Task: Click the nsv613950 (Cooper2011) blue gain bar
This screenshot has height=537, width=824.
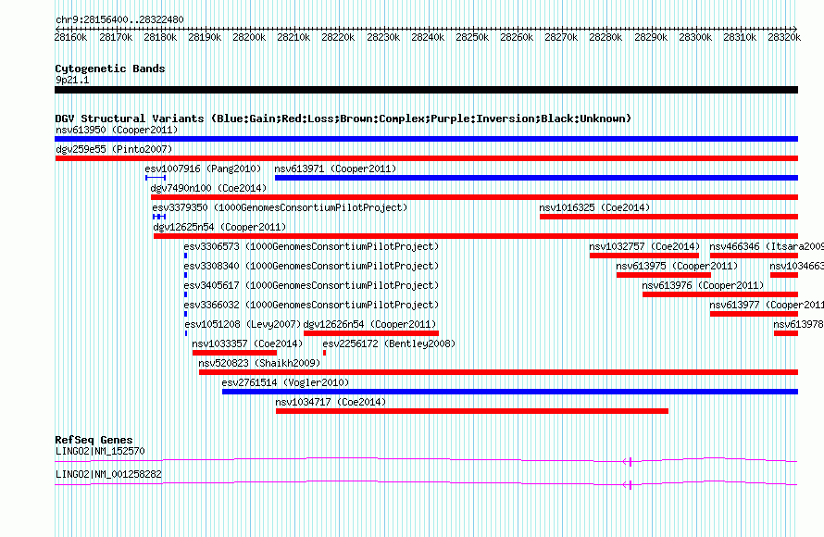Action: (426, 139)
